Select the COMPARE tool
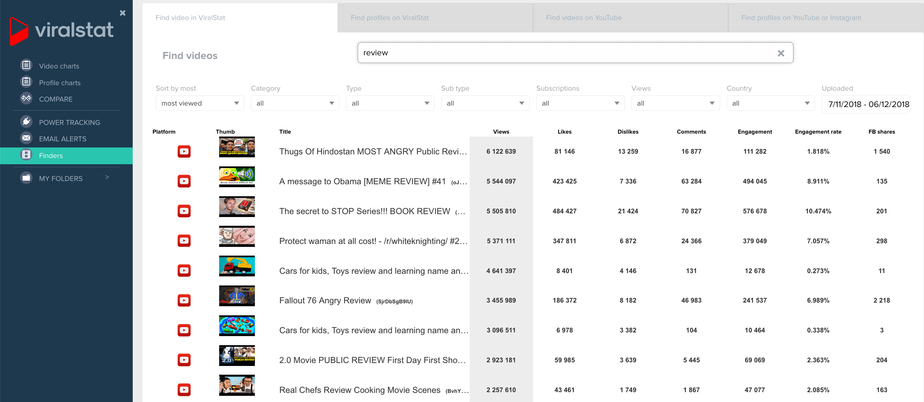 pos(55,99)
